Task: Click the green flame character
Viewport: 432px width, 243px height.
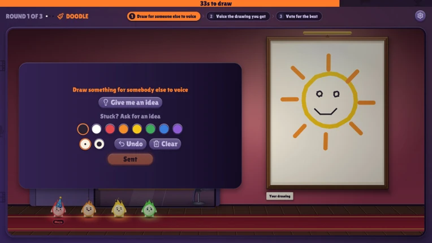Action: (149, 209)
